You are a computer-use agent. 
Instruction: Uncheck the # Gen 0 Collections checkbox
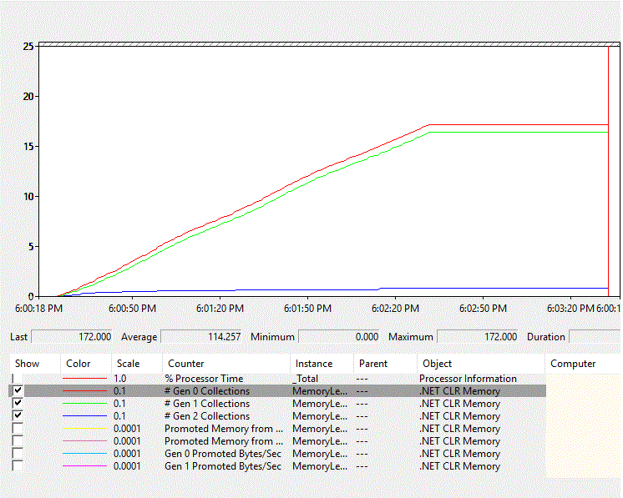(x=18, y=391)
